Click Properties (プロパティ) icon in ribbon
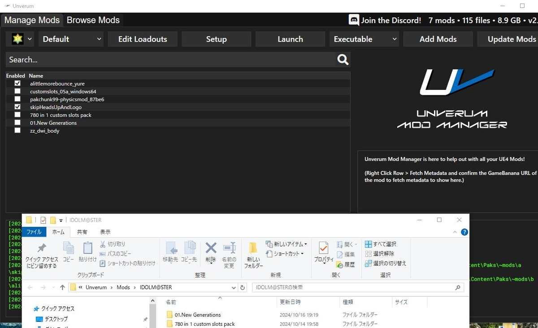The height and width of the screenshot is (328, 538). pyautogui.click(x=324, y=248)
